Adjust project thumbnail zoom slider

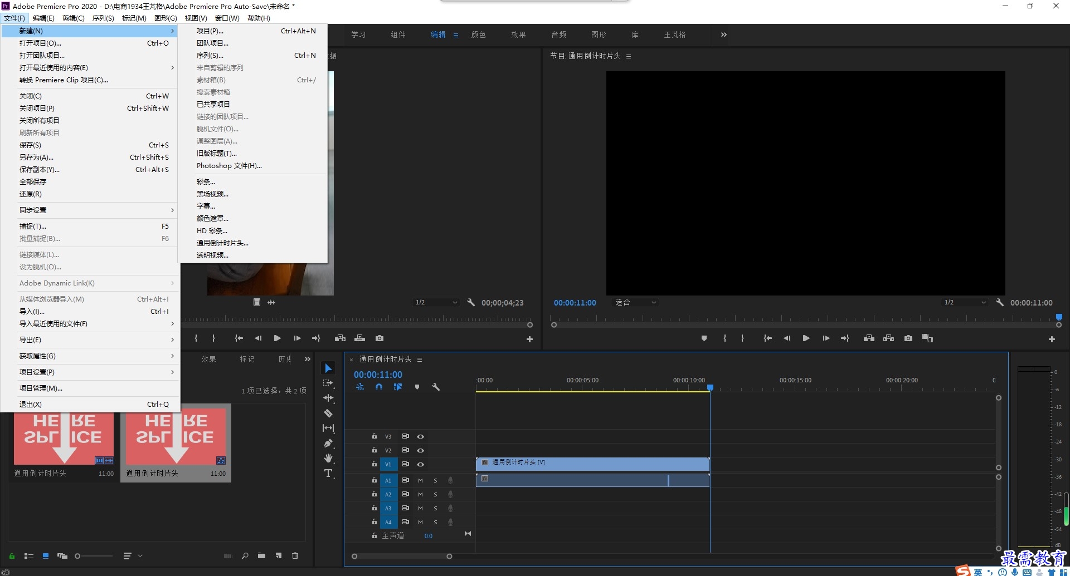tap(94, 555)
